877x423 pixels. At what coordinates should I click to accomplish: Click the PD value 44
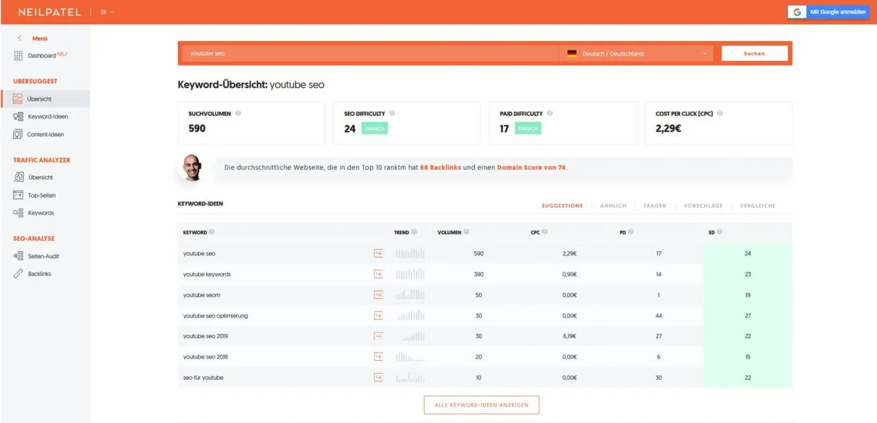coord(658,316)
